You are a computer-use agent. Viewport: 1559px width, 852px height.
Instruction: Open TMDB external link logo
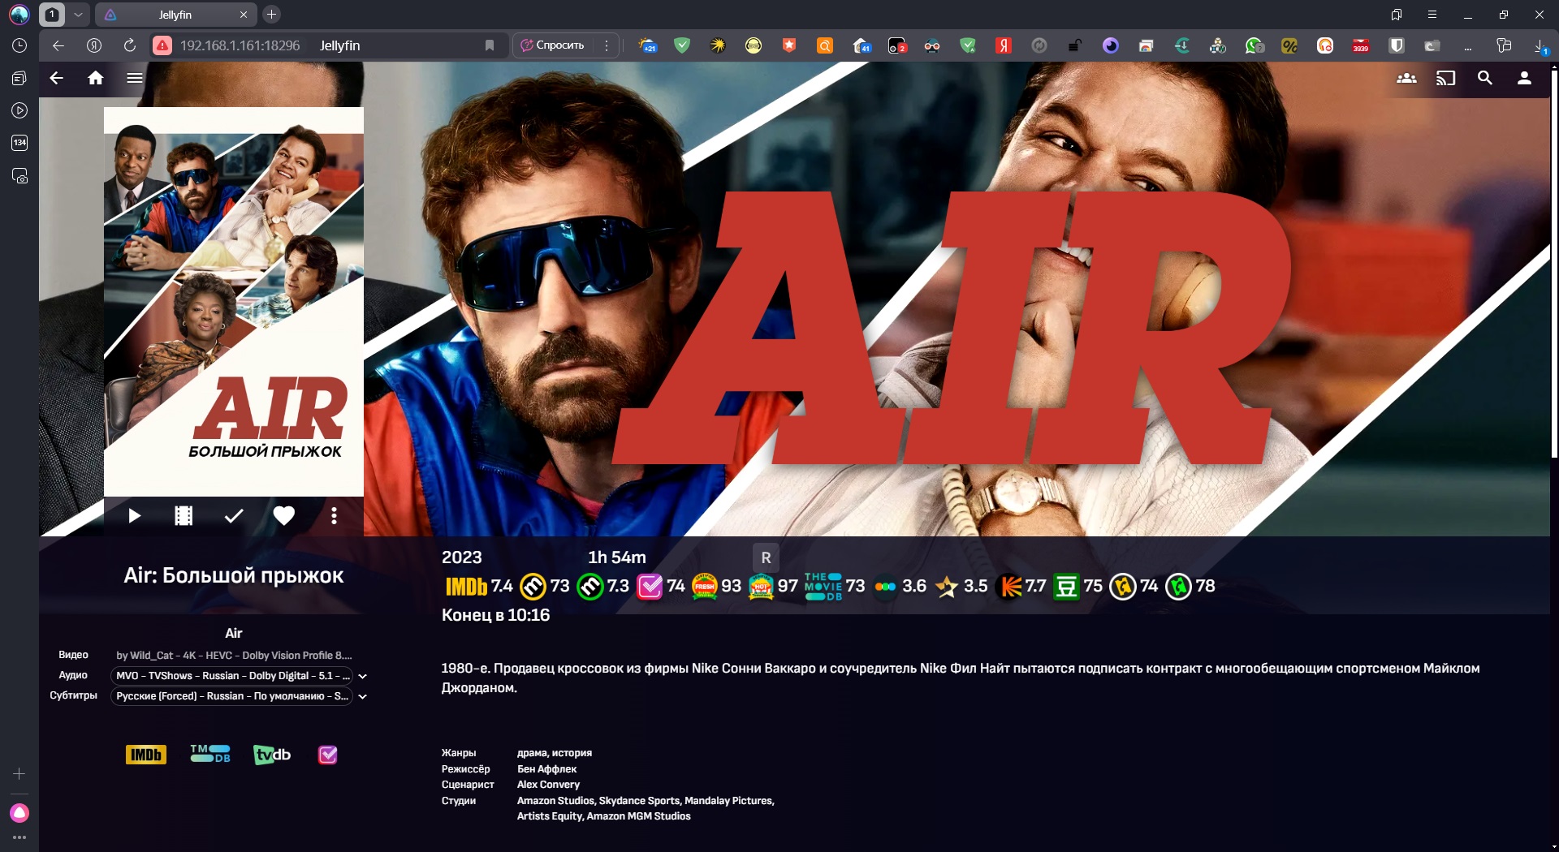click(210, 754)
